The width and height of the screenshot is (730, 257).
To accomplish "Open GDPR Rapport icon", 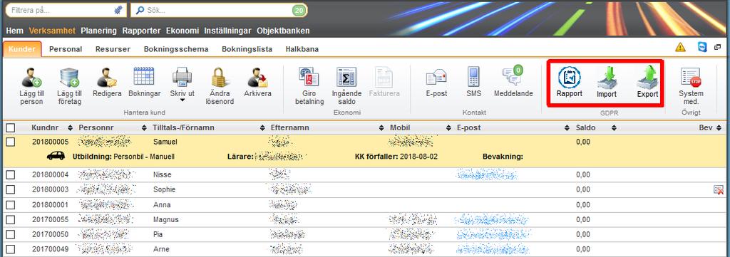I will pyautogui.click(x=569, y=77).
